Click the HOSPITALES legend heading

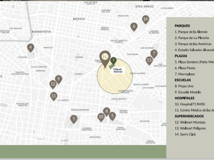tap(184, 98)
